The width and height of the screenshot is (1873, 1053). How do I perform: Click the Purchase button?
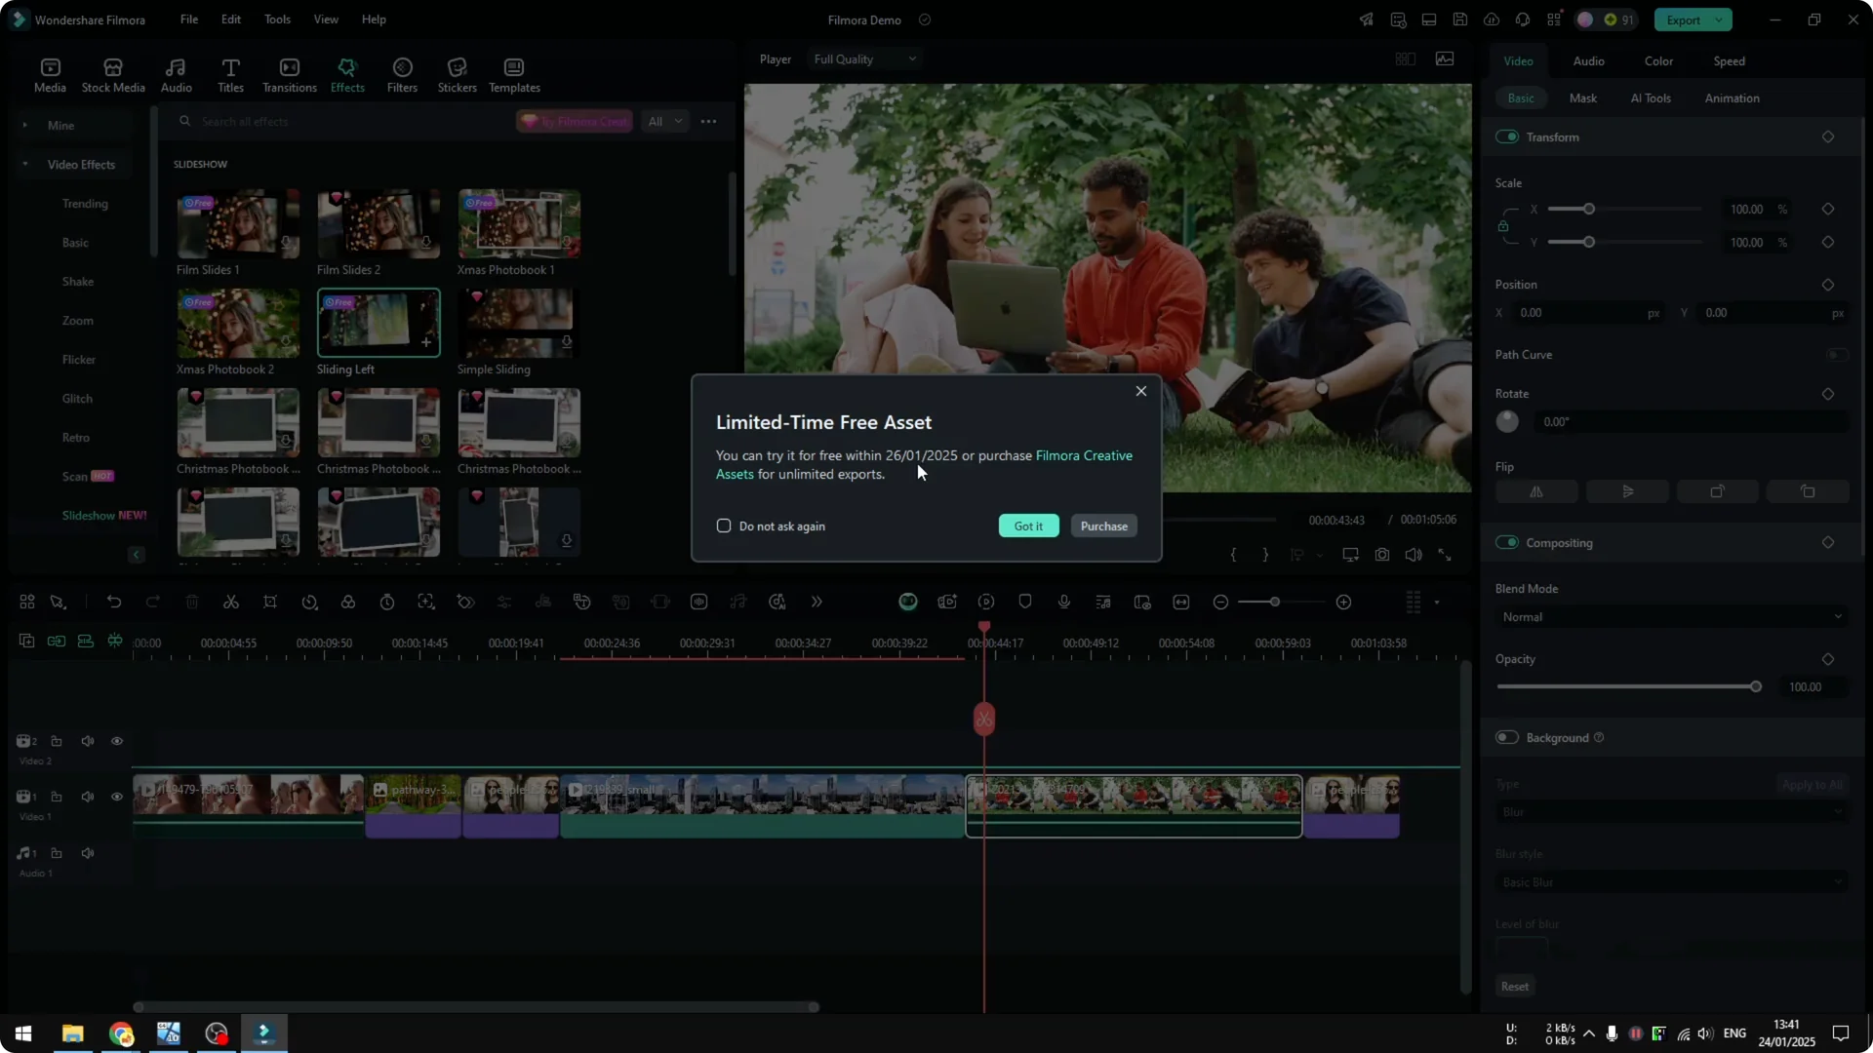tap(1103, 526)
